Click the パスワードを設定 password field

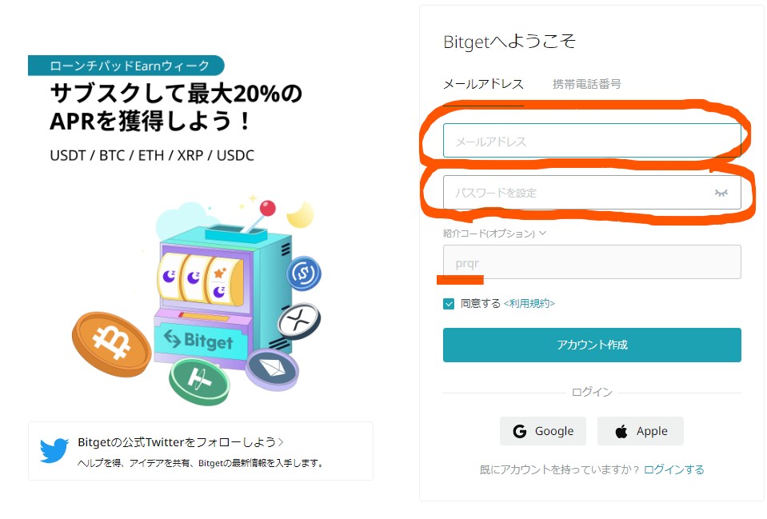[576, 193]
